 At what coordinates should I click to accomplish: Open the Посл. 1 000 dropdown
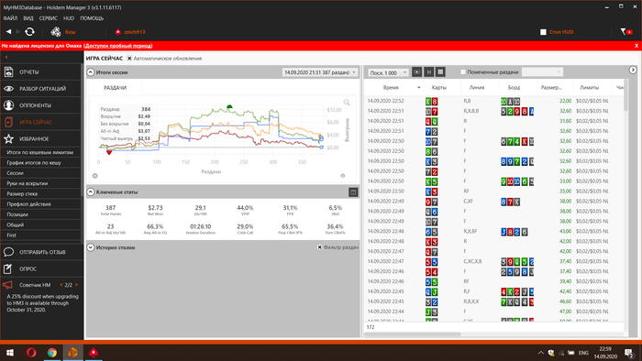(x=388, y=72)
